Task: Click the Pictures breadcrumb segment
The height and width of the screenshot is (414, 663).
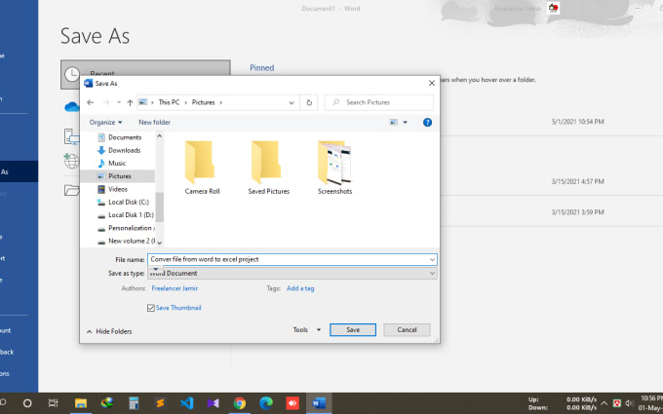Action: pos(204,102)
